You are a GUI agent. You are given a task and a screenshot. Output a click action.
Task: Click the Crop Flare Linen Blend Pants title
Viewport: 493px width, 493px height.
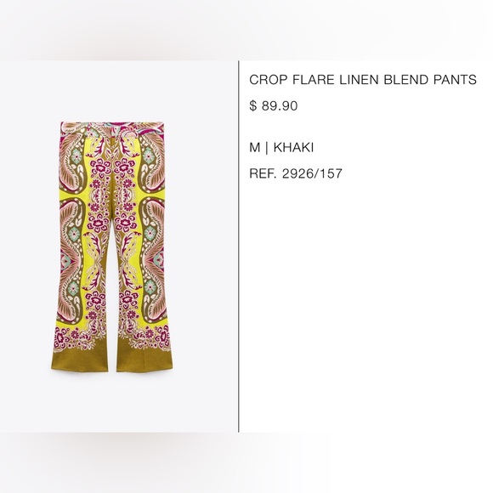tap(363, 80)
